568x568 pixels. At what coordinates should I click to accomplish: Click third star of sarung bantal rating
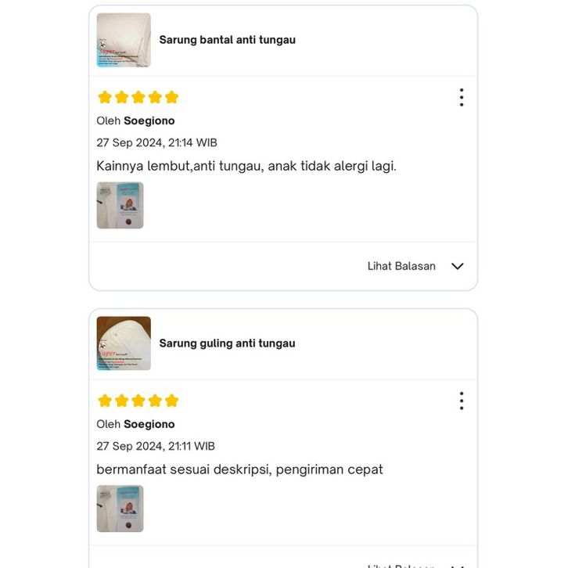138,97
